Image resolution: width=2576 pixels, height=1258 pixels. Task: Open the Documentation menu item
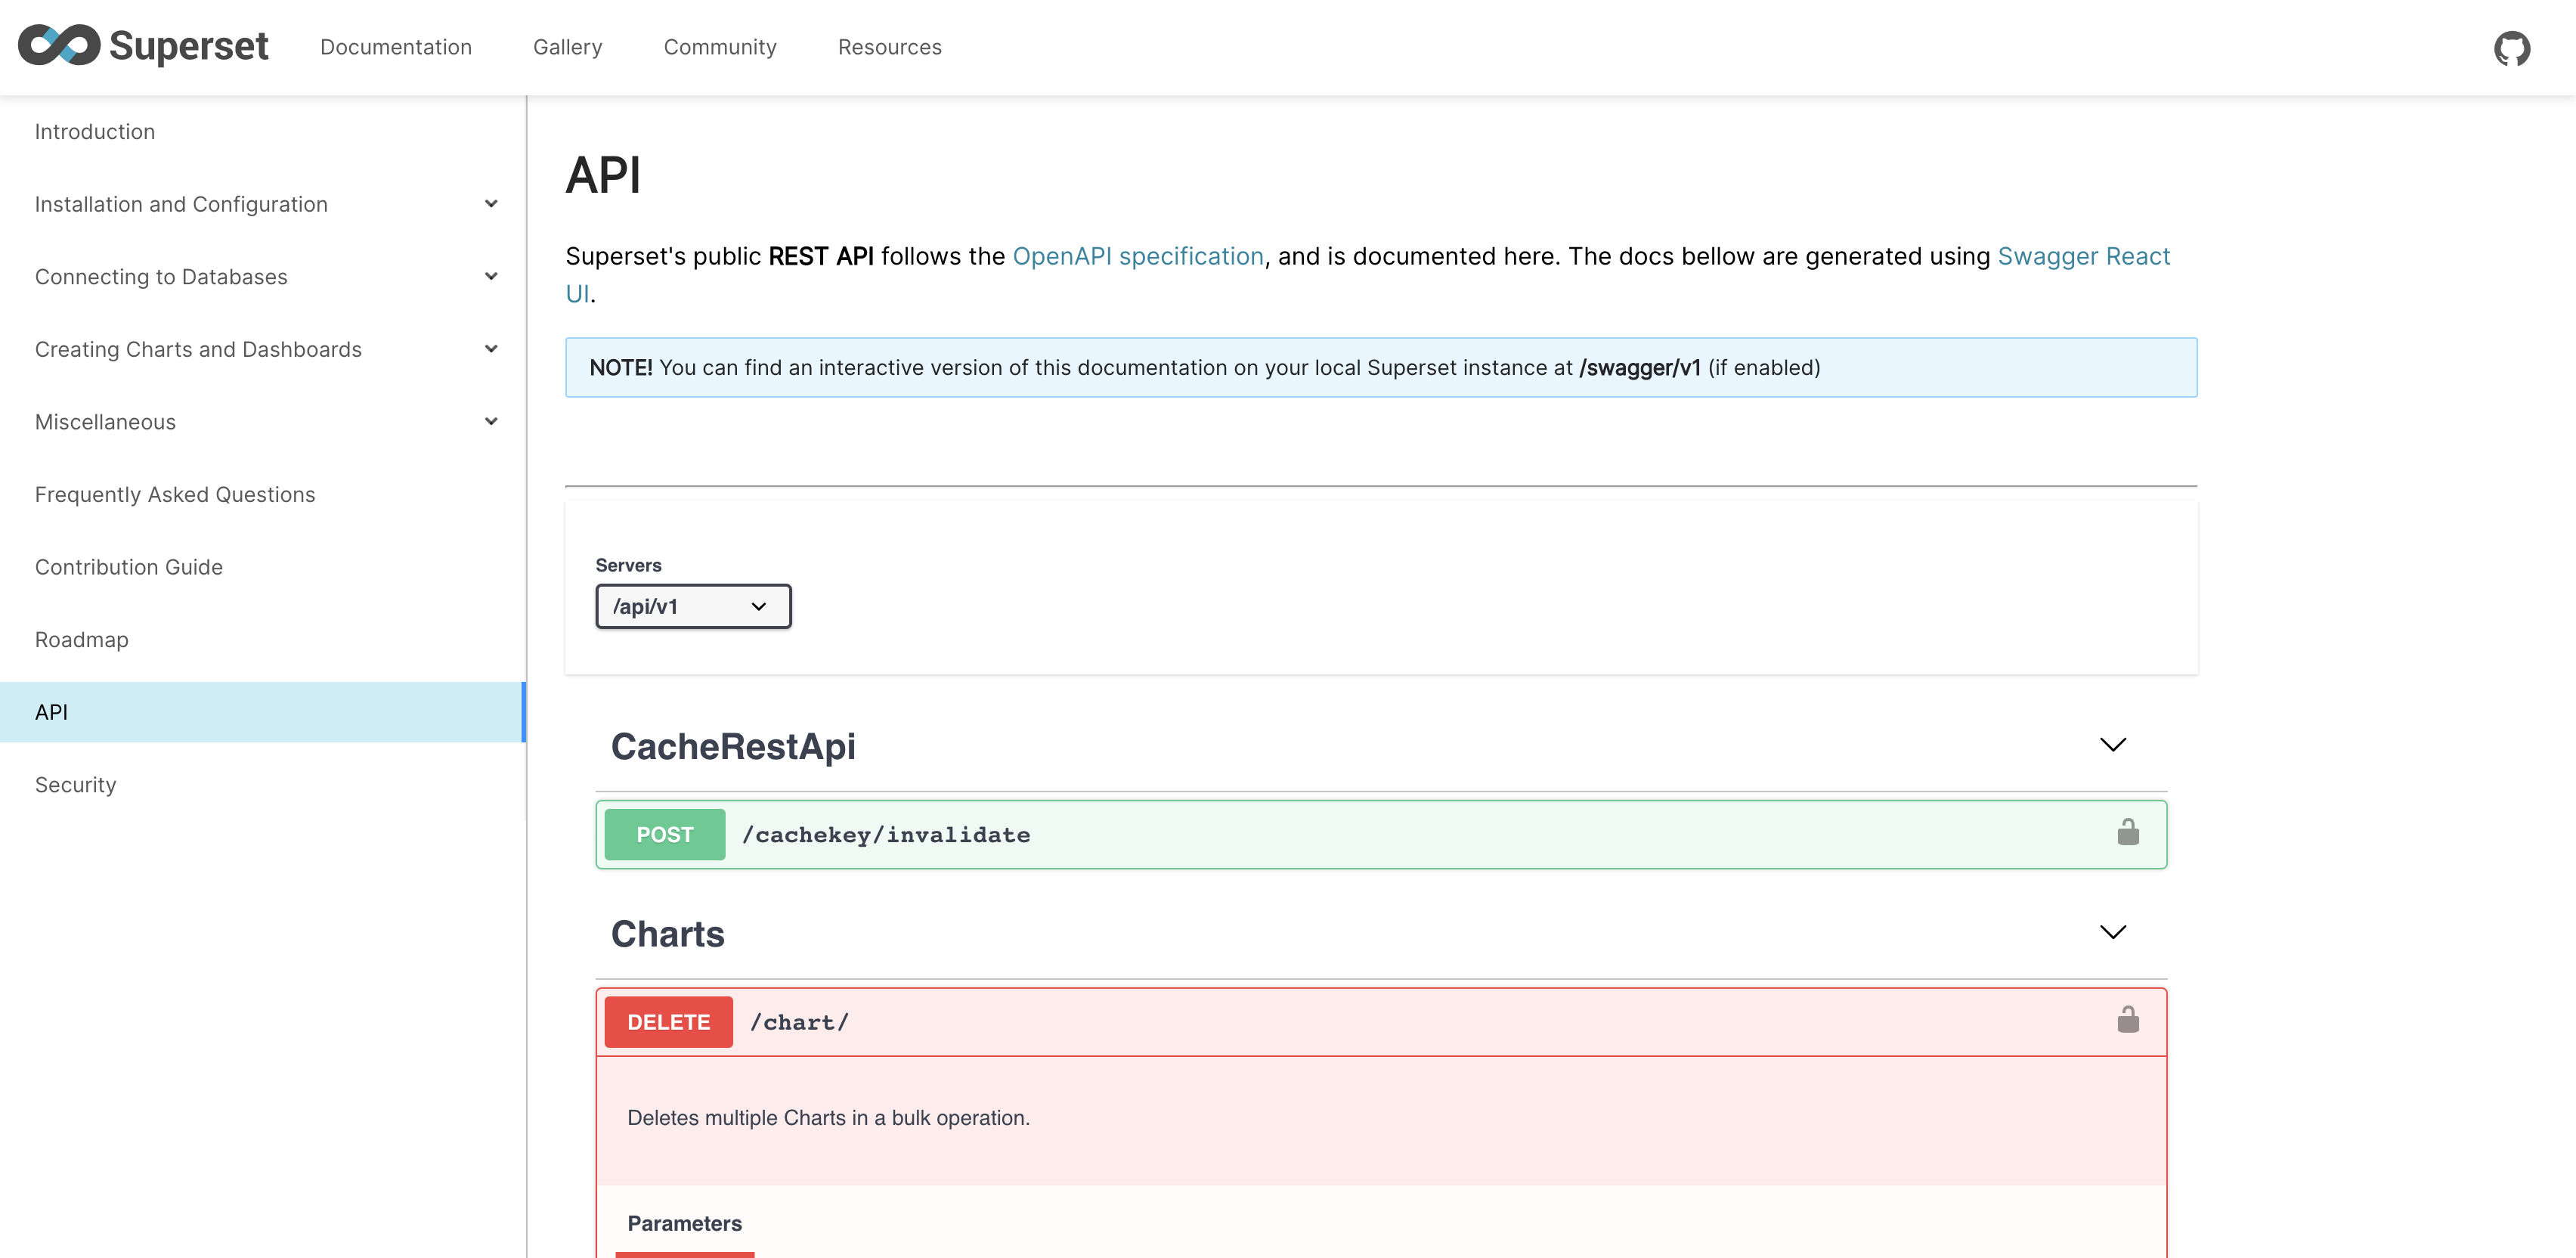click(396, 46)
